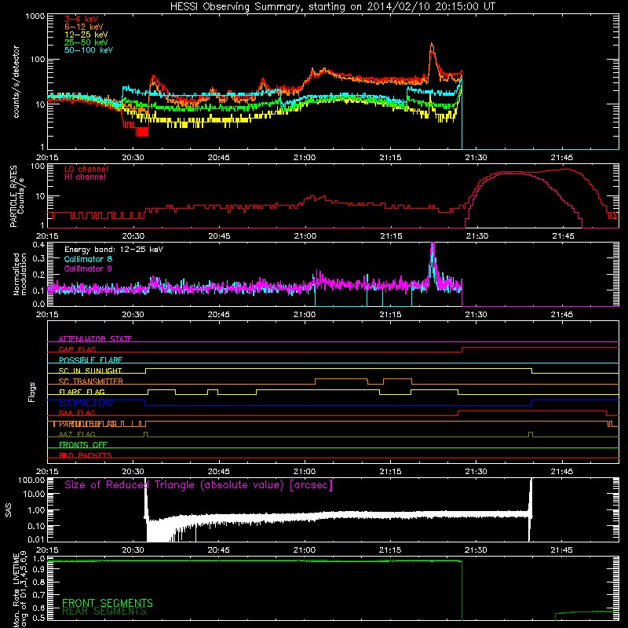
Task: Click the 1000 tick on the counts axis
Action: (35, 16)
